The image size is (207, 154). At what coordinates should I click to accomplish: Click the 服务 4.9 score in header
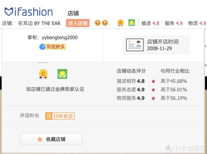174,23
